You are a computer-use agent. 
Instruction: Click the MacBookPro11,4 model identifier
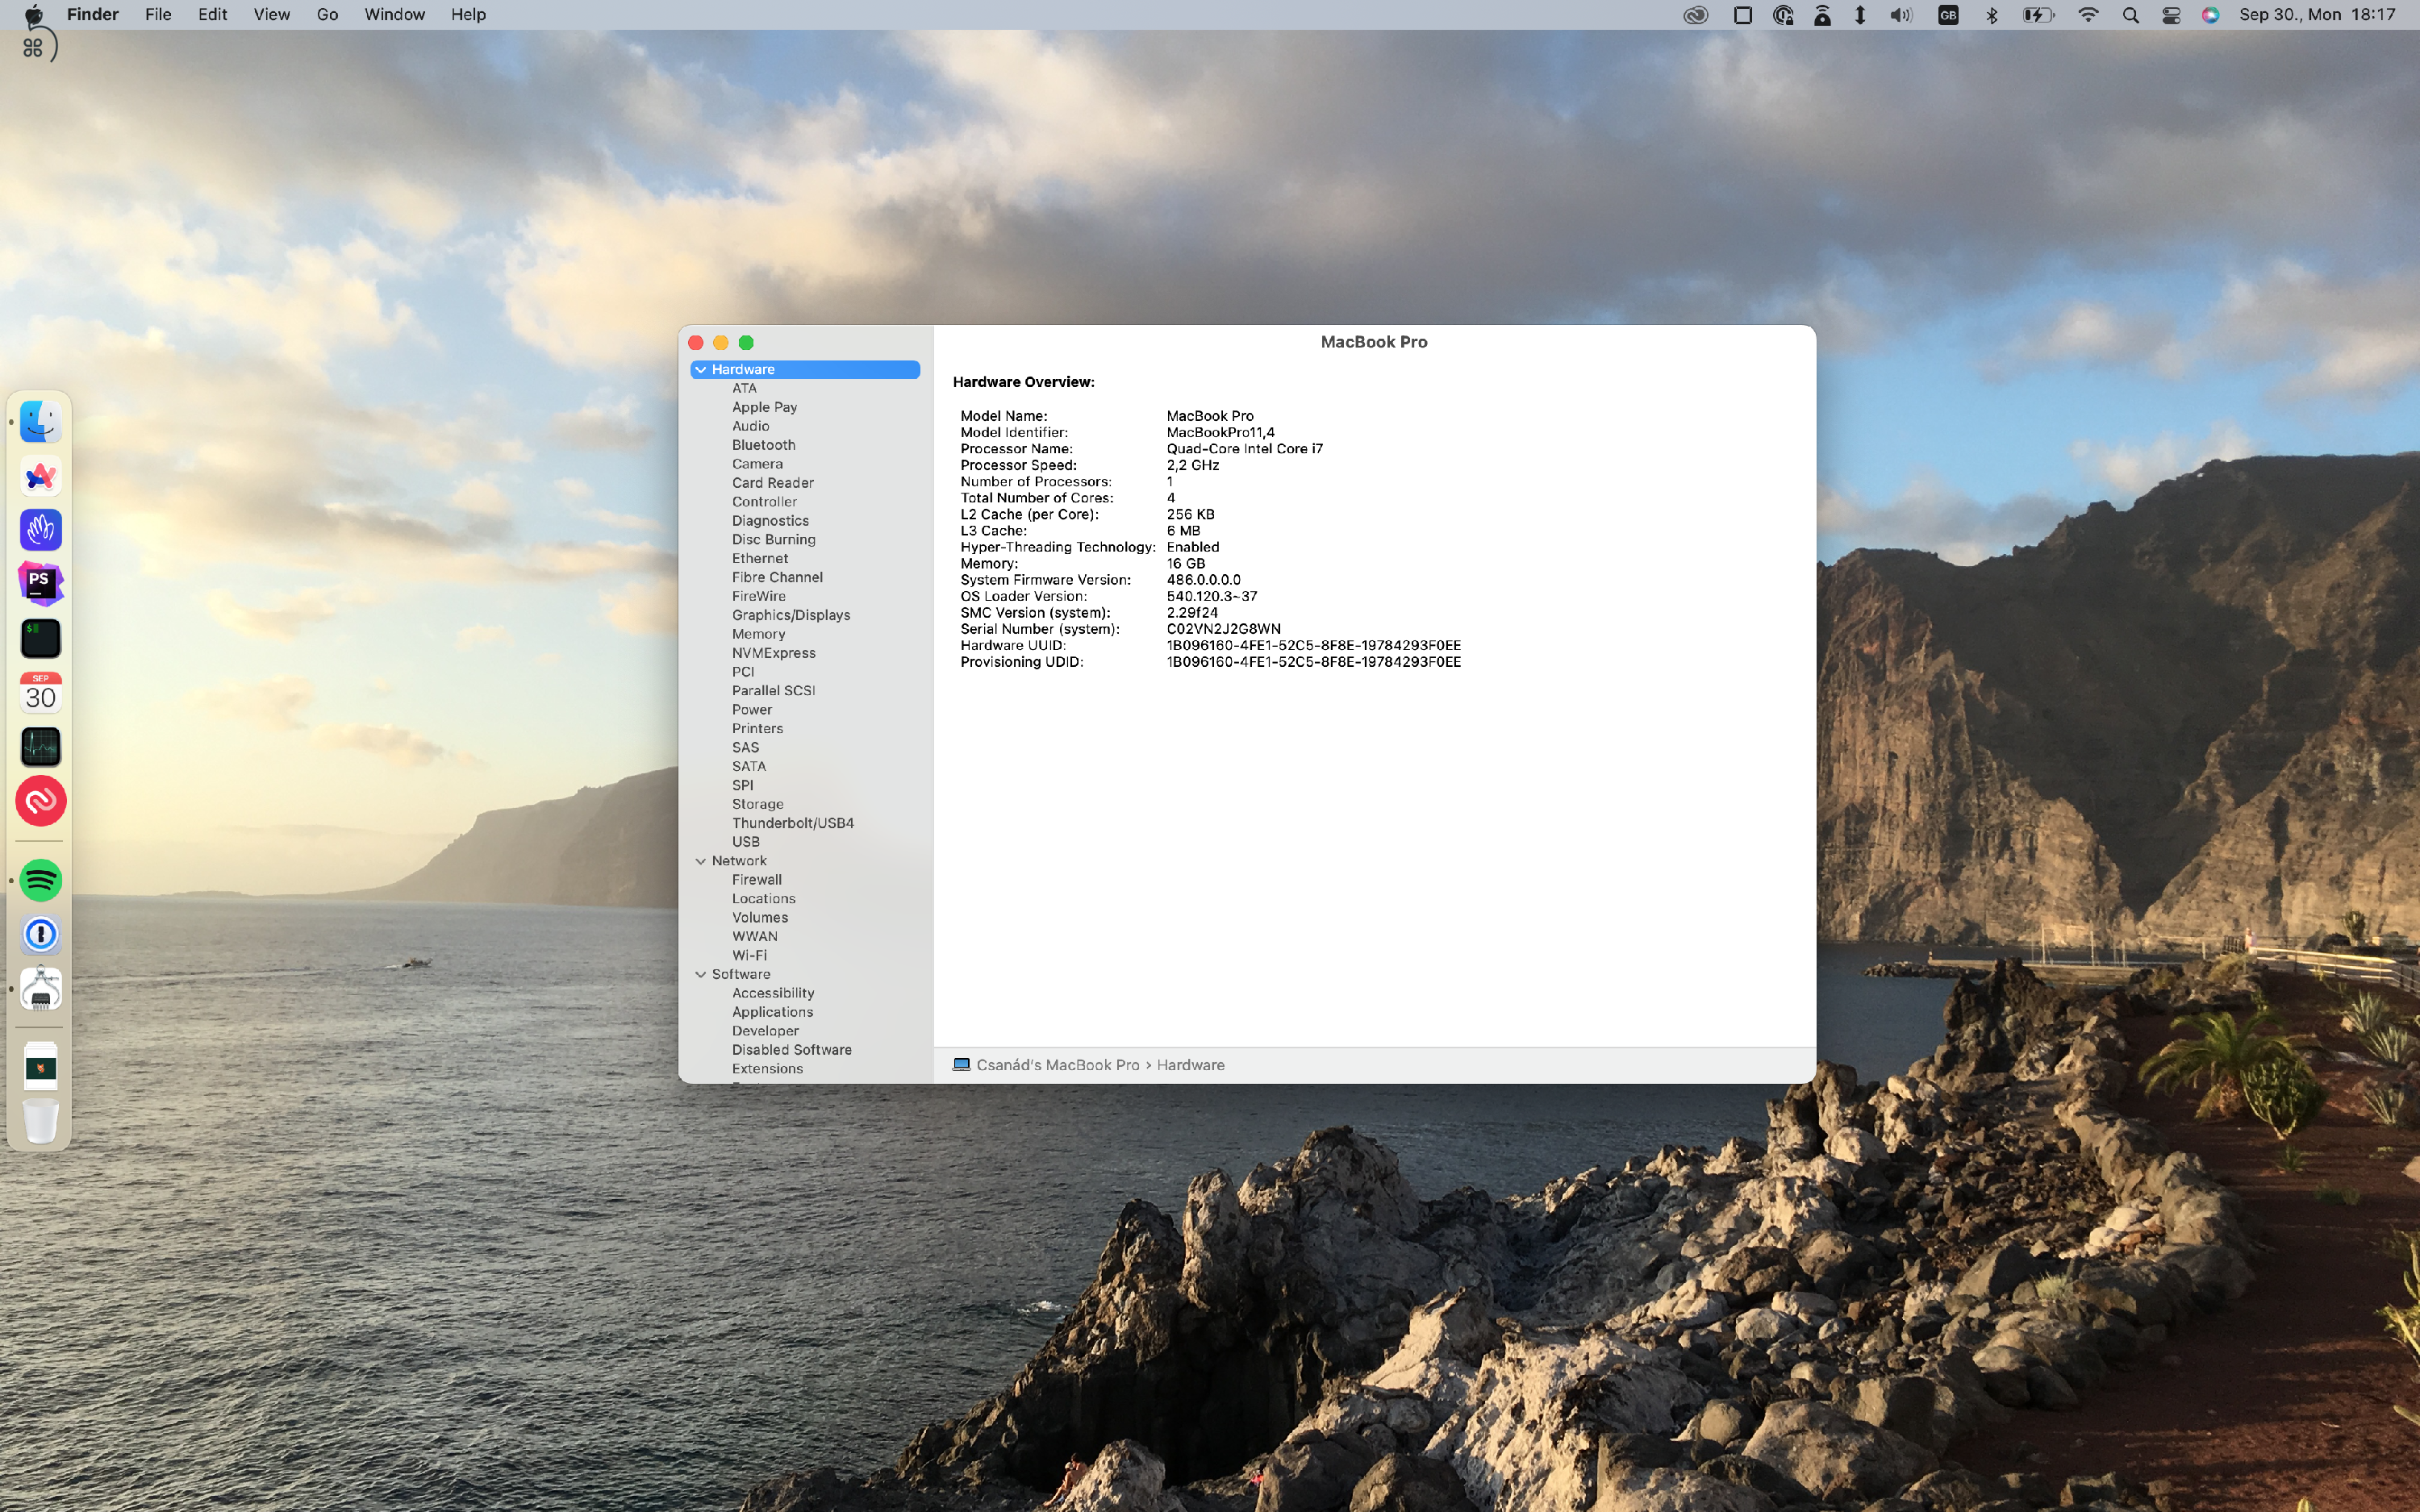[1220, 432]
